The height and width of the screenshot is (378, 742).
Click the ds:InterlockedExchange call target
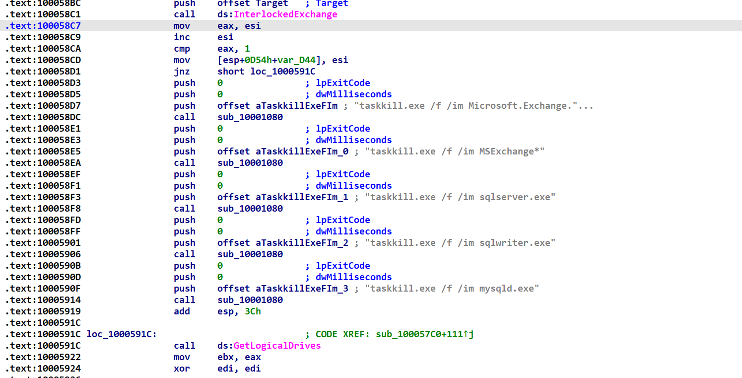tap(285, 14)
